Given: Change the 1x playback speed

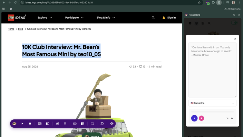Looking at the screenshot, I should point(227,118).
